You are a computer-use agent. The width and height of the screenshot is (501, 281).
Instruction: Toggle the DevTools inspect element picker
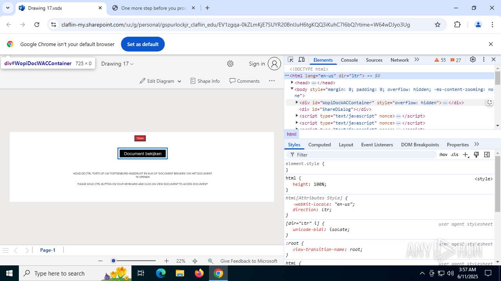[x=290, y=60]
